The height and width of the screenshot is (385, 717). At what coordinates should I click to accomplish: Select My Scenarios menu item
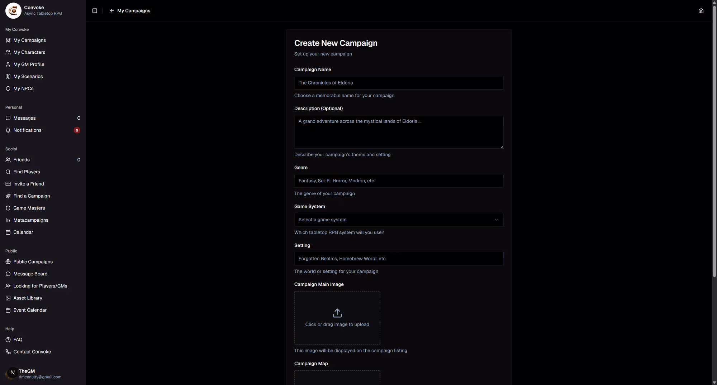[x=43, y=77]
